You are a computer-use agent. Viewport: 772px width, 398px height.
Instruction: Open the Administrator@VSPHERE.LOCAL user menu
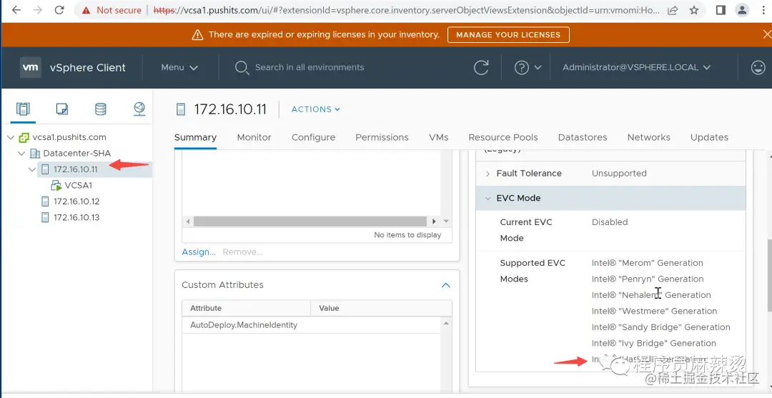click(637, 67)
